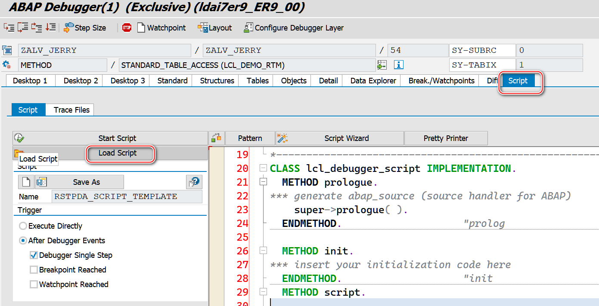The width and height of the screenshot is (599, 306).
Task: Click the Start Script button
Action: tap(110, 138)
